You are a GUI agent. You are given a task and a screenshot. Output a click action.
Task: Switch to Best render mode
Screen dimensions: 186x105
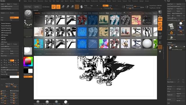[5, 17]
